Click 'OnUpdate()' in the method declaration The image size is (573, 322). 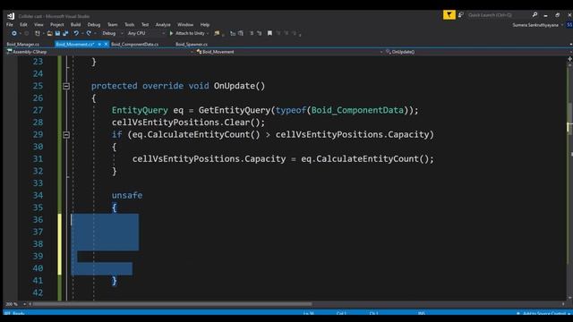(x=239, y=86)
